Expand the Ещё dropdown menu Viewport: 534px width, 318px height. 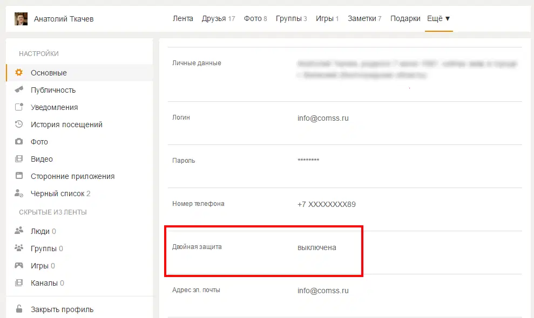click(x=438, y=18)
